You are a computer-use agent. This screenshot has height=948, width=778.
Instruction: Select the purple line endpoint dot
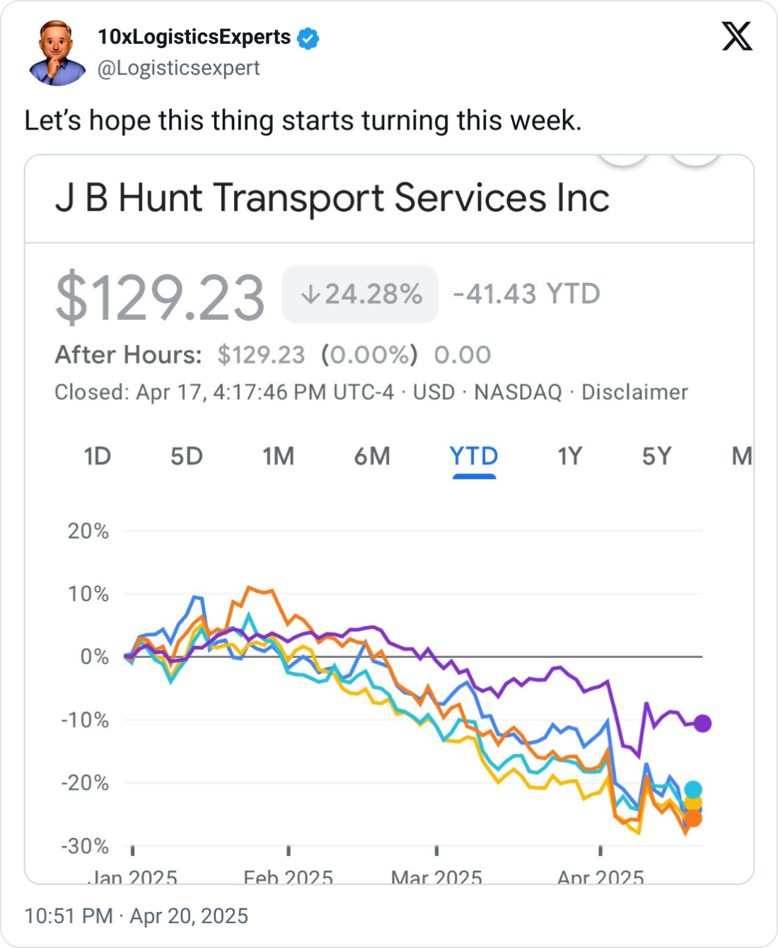[x=702, y=723]
